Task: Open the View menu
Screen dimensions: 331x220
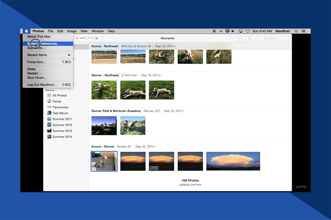Action: click(x=84, y=31)
